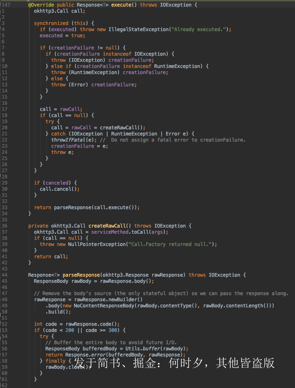This screenshot has width=295, height=388.
Task: Click line number 10 in the gutter
Action: pyautogui.click(x=4, y=66)
